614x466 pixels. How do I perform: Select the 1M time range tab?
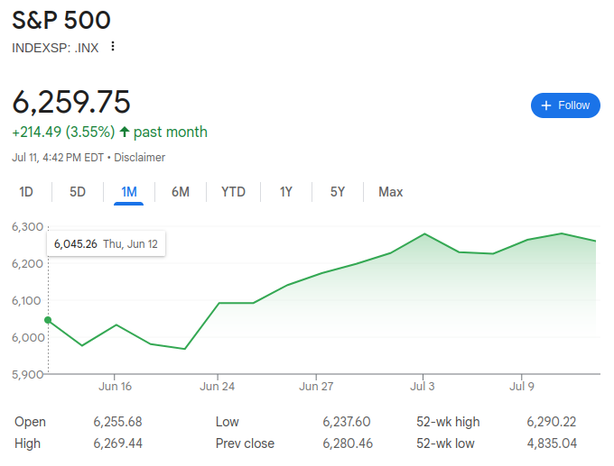coord(129,192)
